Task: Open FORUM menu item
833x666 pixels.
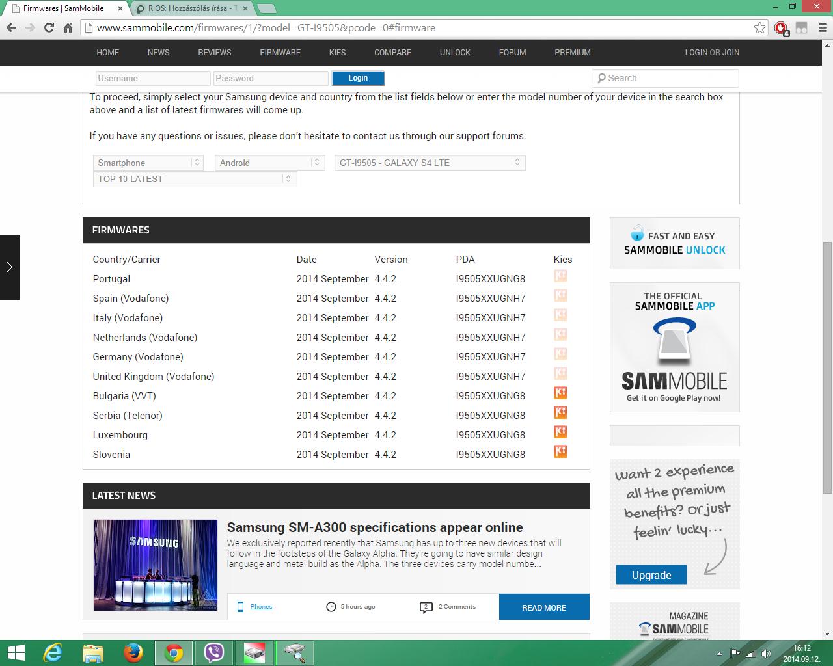Action: tap(513, 53)
